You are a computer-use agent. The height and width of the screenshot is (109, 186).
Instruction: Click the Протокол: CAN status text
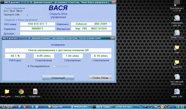tap(12, 15)
